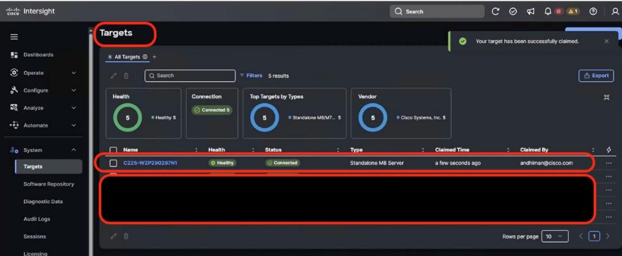622x256 pixels.
Task: Click the delete trash icon above table
Action: click(x=126, y=75)
